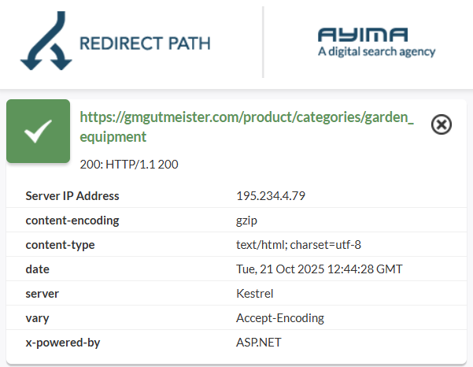Image resolution: width=473 pixels, height=367 pixels.
Task: Close the redirect result with the X icon
Action: (x=442, y=124)
